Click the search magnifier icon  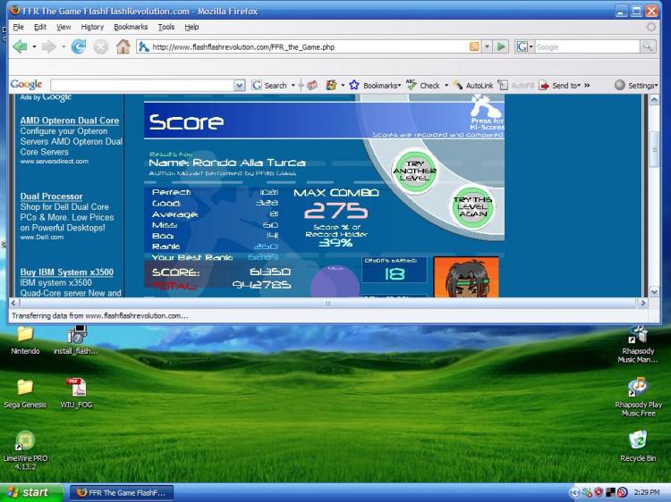(648, 46)
